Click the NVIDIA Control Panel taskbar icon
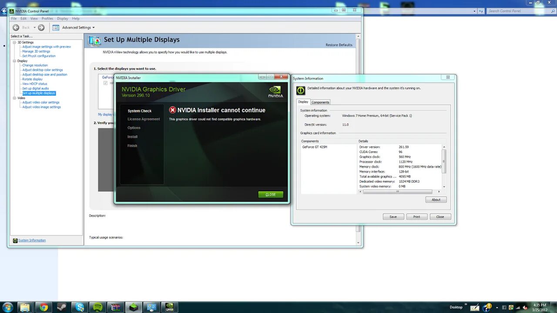Image resolution: width=557 pixels, height=313 pixels. tap(170, 307)
